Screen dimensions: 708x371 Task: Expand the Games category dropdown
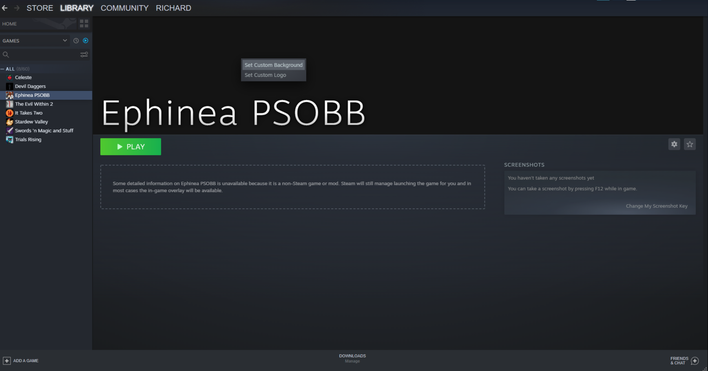coord(65,41)
